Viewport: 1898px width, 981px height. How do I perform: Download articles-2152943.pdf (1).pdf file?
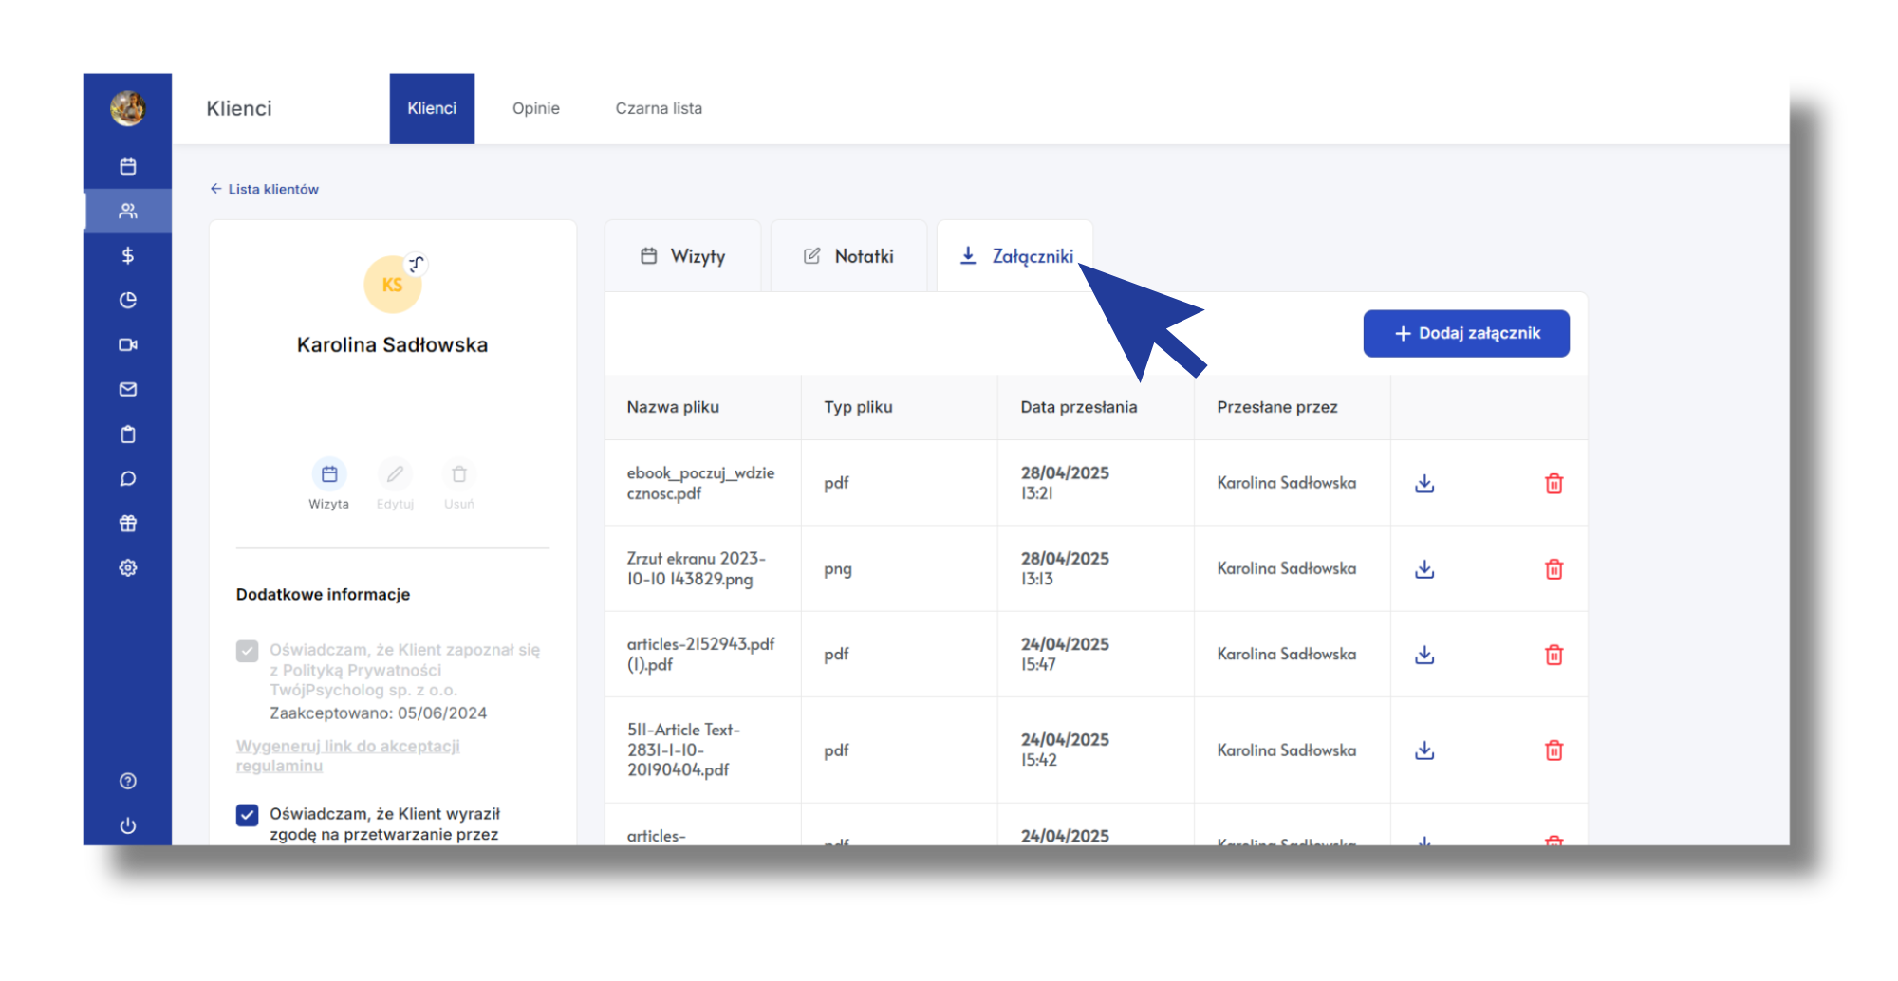[x=1424, y=655]
